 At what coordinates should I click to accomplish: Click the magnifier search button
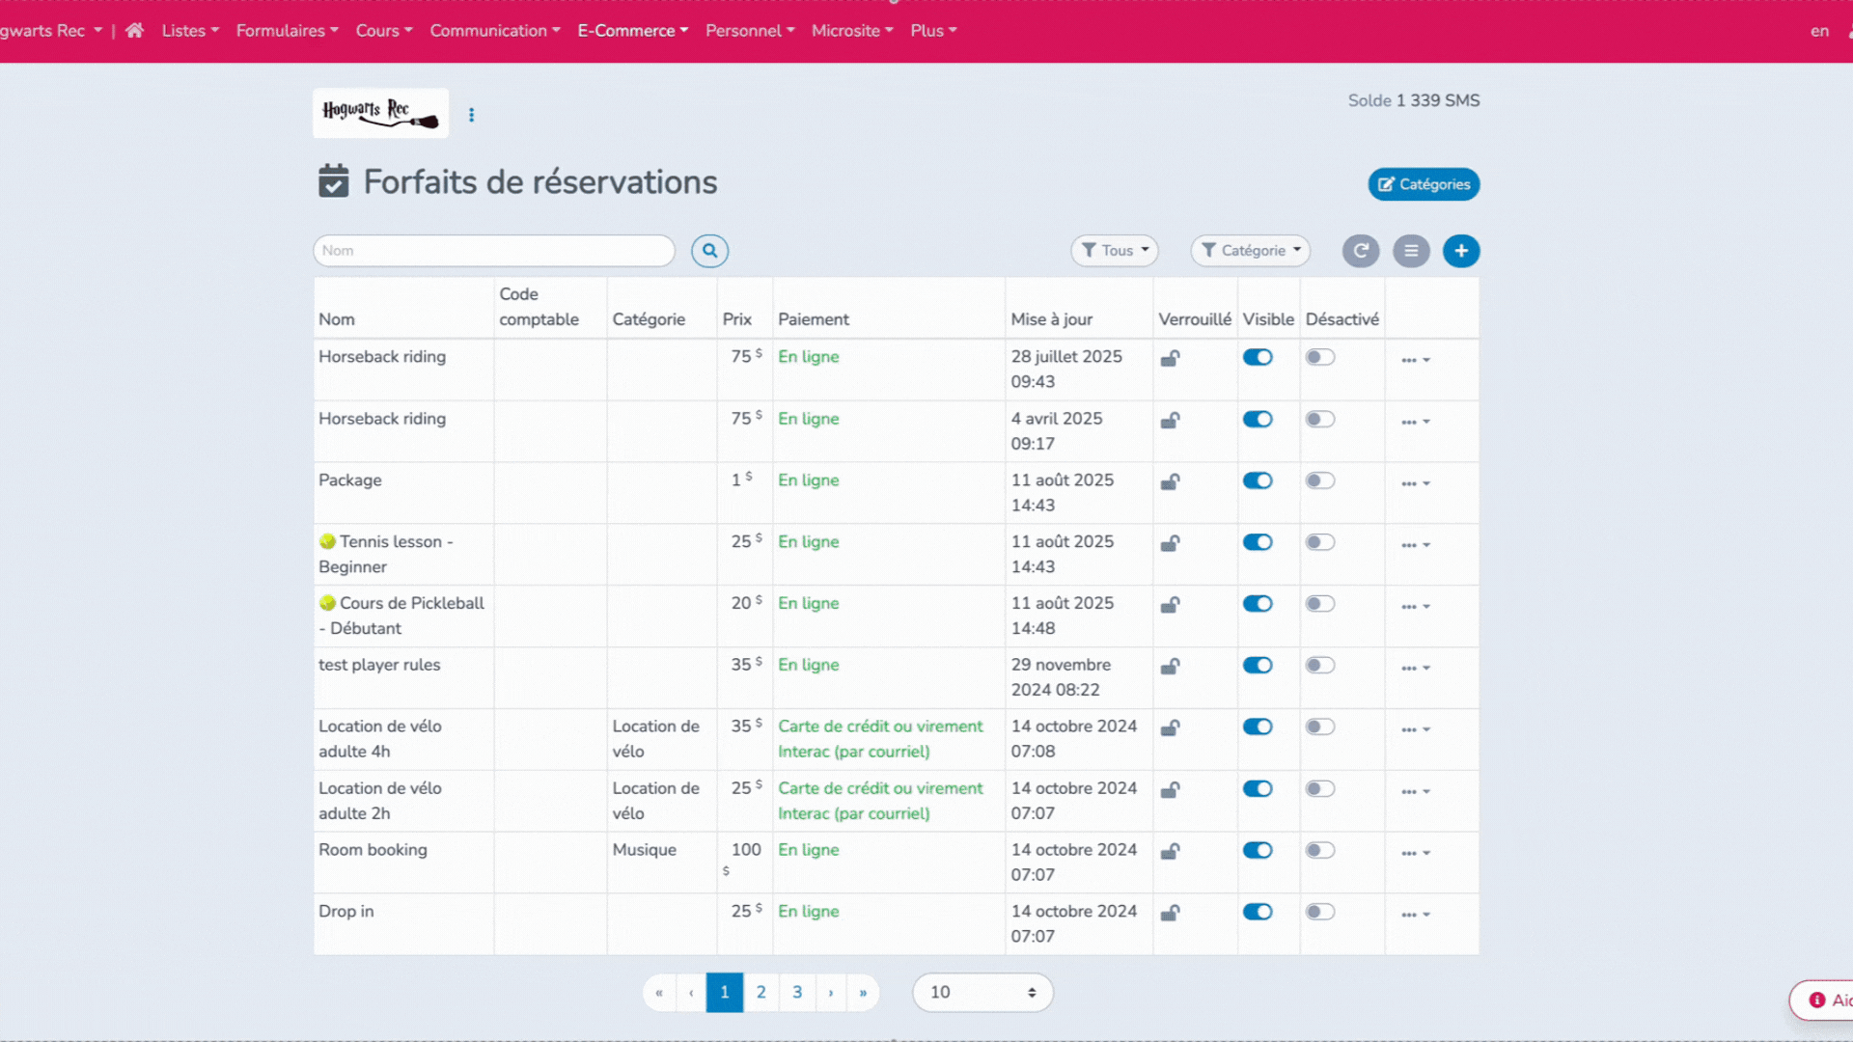(709, 251)
